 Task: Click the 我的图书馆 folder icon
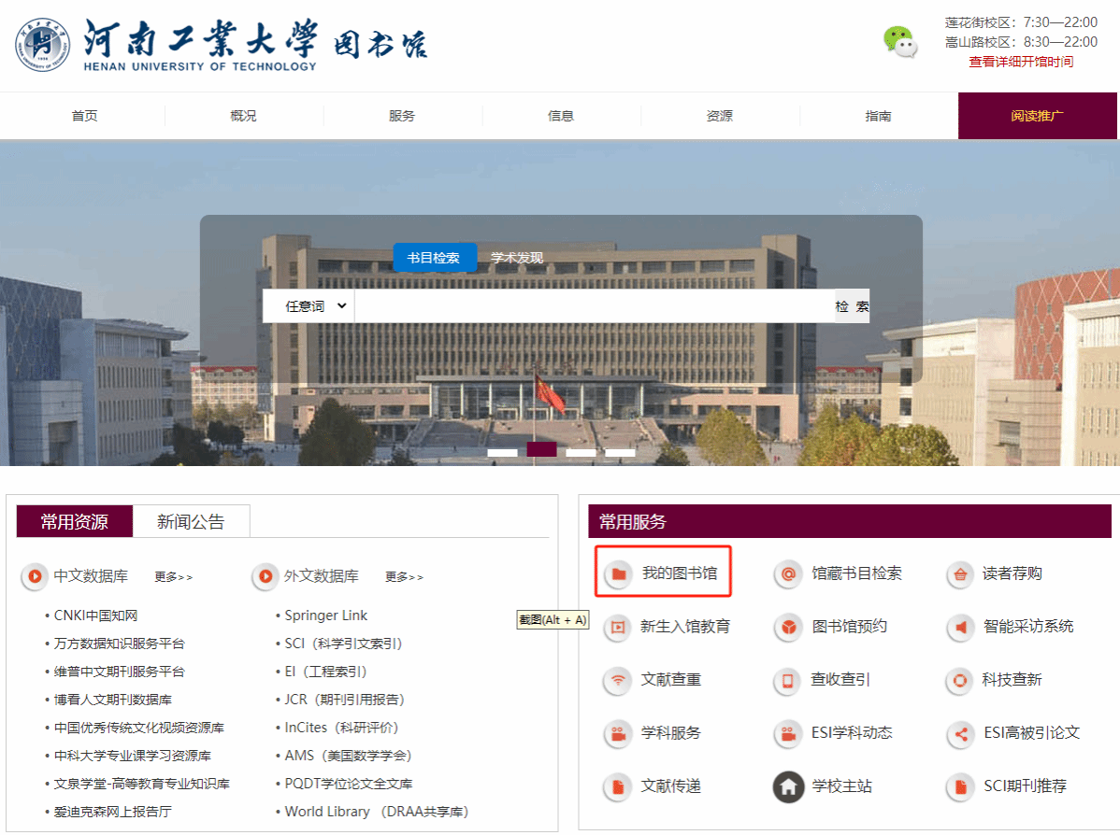(x=618, y=573)
